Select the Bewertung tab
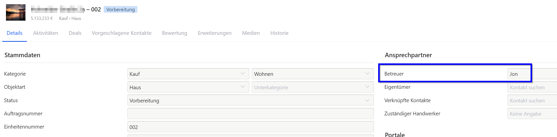This screenshot has height=137, width=557. [x=174, y=33]
